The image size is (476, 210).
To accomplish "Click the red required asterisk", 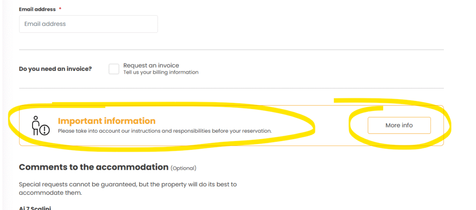I will [x=60, y=9].
